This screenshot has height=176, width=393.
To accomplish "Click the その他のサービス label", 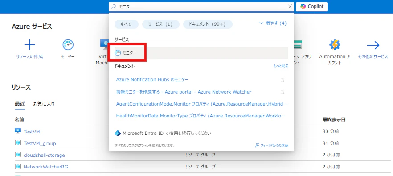I will pyautogui.click(x=373, y=57).
